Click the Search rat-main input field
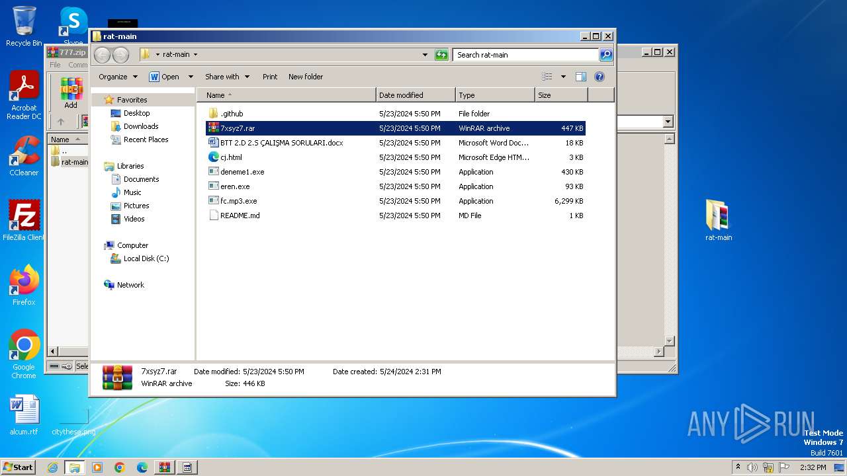This screenshot has width=847, height=476. pos(525,55)
